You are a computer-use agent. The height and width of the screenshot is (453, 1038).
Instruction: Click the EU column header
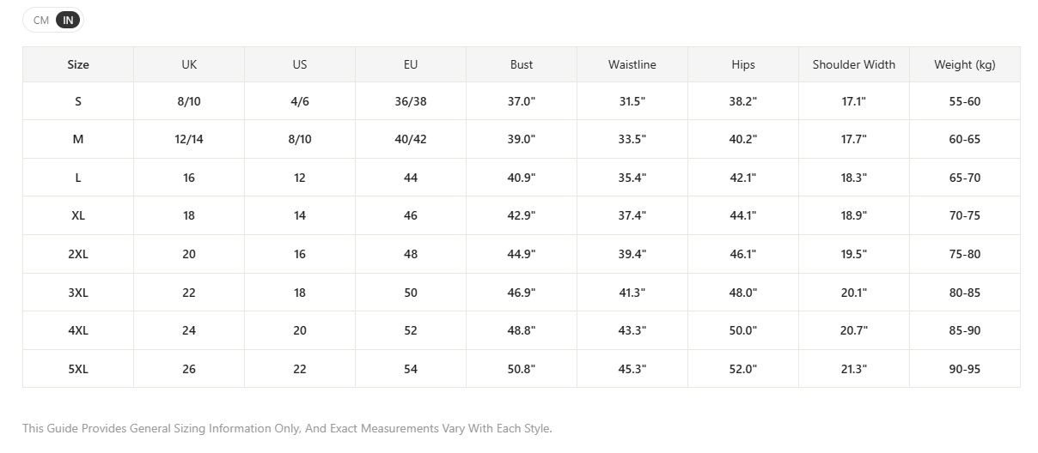click(411, 64)
